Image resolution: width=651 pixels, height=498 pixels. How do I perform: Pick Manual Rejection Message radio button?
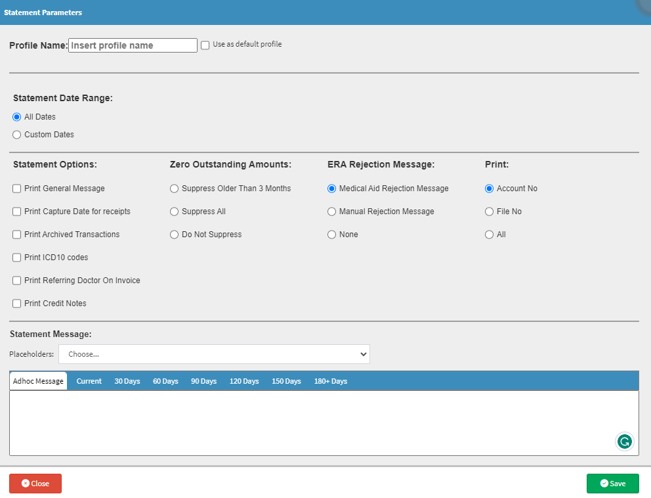(x=332, y=212)
